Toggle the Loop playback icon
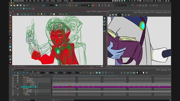The image size is (180, 101). click(21, 73)
